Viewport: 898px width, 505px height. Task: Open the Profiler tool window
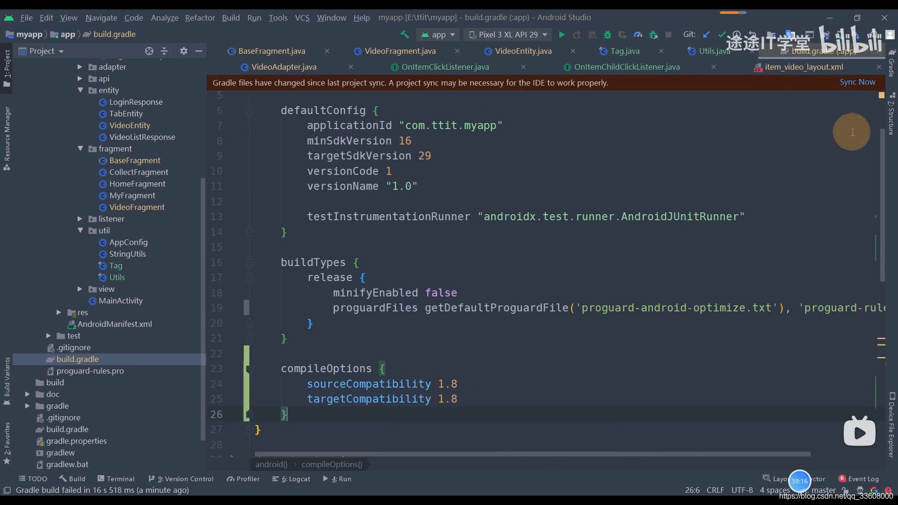pyautogui.click(x=243, y=479)
